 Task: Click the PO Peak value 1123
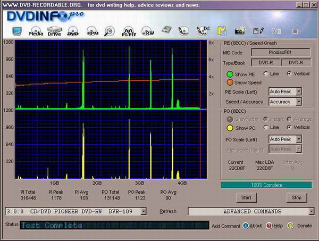(140, 198)
